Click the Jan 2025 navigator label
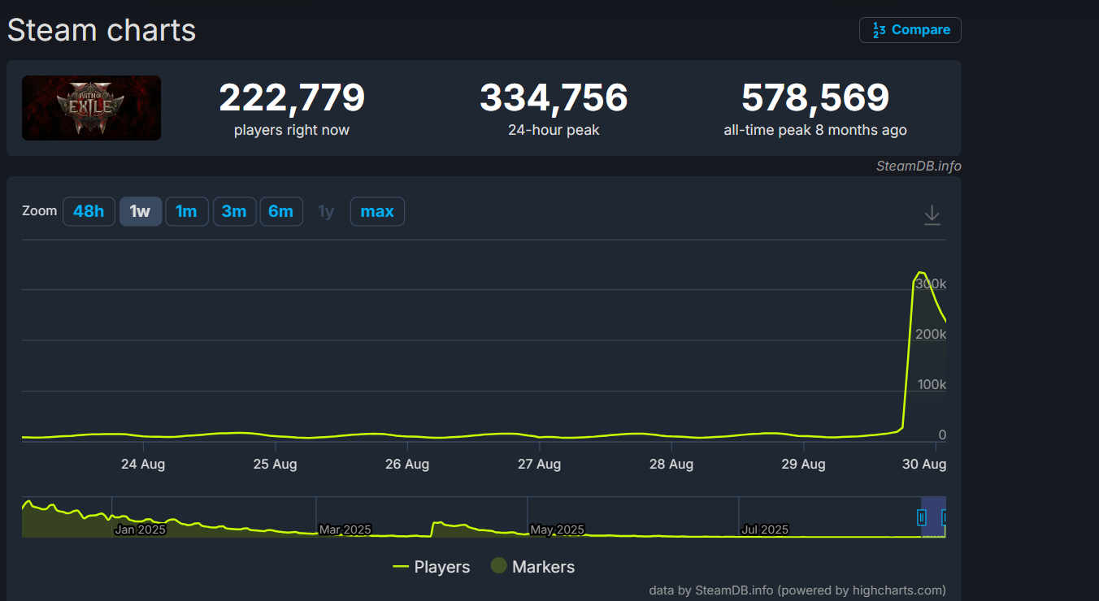The width and height of the screenshot is (1099, 601). click(140, 530)
